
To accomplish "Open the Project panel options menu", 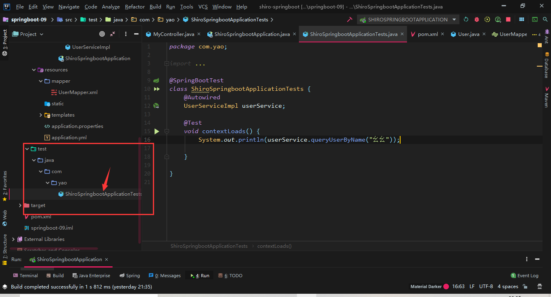I will coord(126,34).
